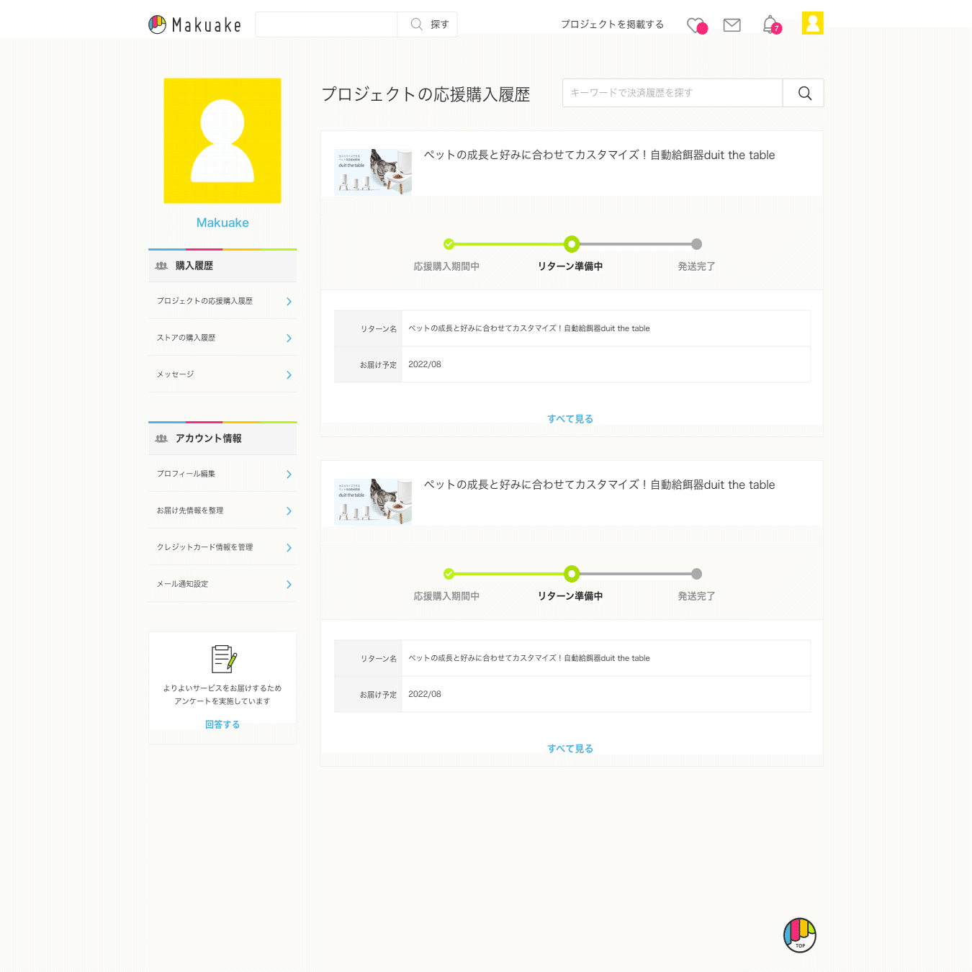Image resolution: width=972 pixels, height=972 pixels.
Task: Click the yellow profile avatar in the header
Action: tap(812, 23)
